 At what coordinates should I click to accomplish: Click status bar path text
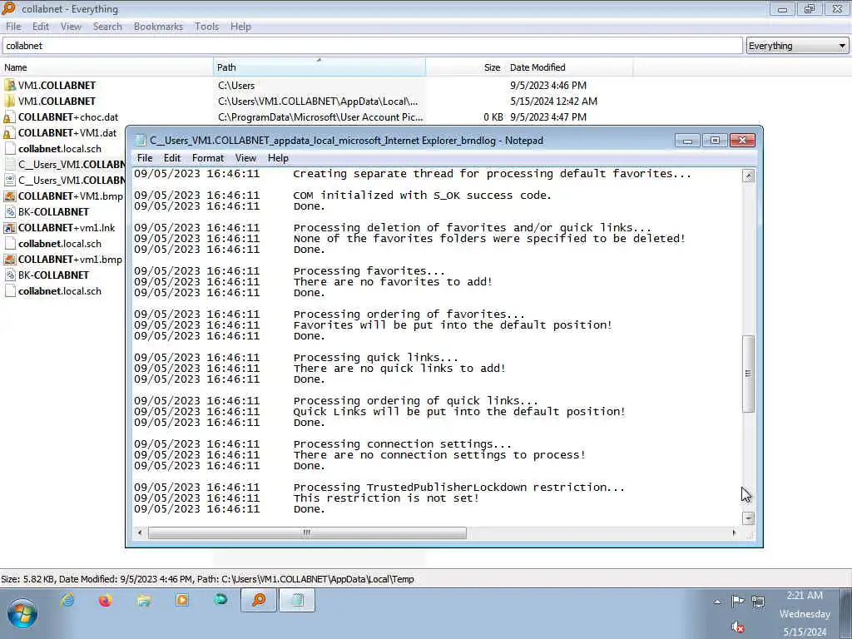[305, 579]
